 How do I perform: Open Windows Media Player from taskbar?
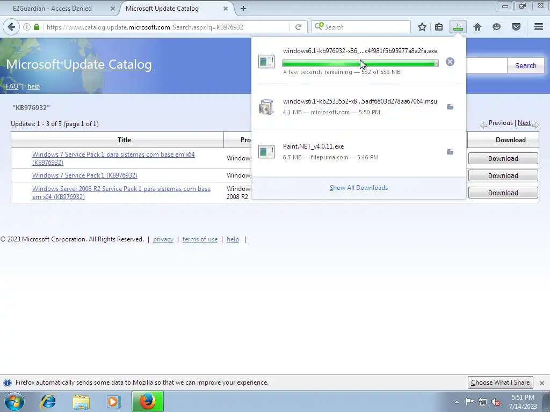[x=113, y=401]
